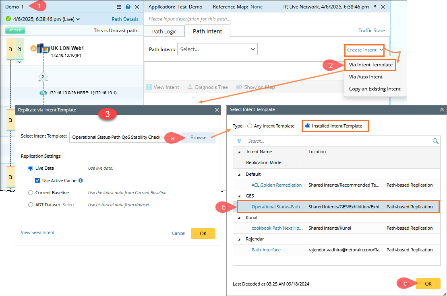Switch to the Path Logic tab
Viewport: 447px width, 296px height.
click(x=164, y=31)
